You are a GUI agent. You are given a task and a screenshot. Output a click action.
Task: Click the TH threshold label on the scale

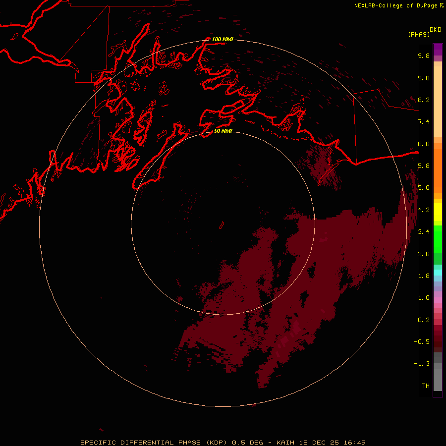(426, 386)
